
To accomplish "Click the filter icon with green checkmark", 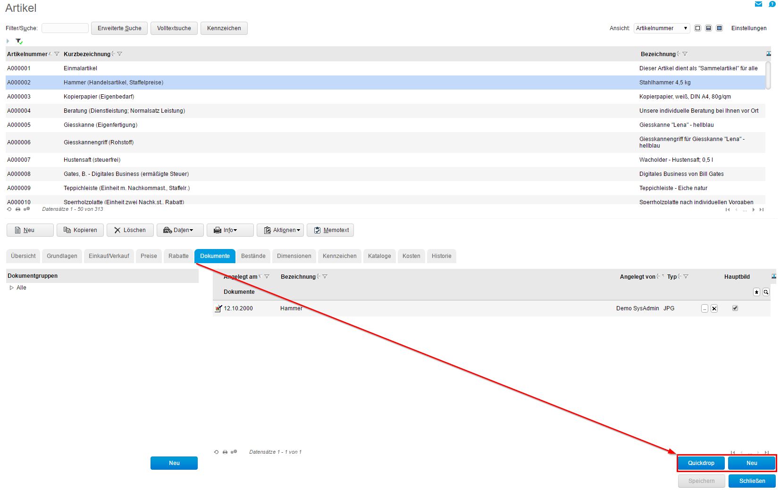I will click(19, 41).
